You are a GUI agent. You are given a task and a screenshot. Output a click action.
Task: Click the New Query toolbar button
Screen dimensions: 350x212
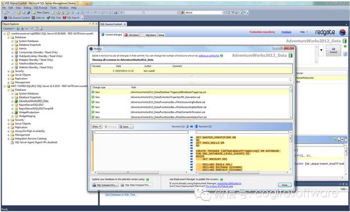click(41, 13)
